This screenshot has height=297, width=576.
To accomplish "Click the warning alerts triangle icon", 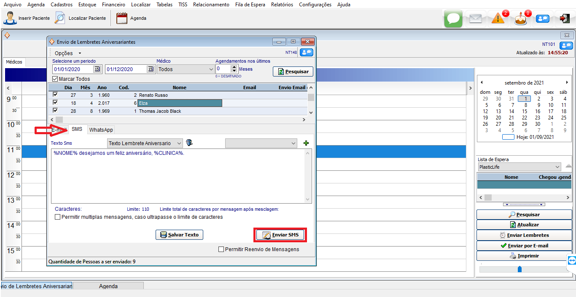I will point(498,19).
